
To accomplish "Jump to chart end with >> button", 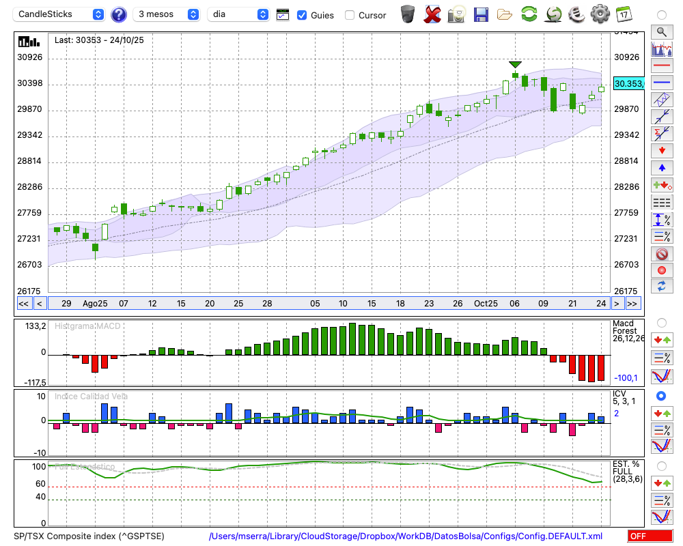I will point(632,304).
